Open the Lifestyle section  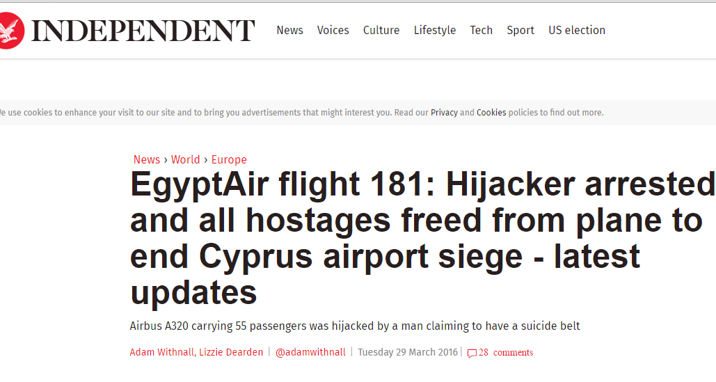[435, 31]
